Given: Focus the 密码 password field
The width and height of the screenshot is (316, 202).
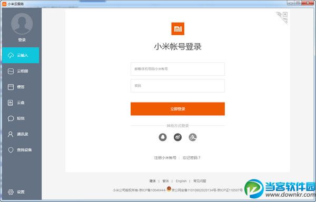Looking at the screenshot, I should (x=177, y=86).
